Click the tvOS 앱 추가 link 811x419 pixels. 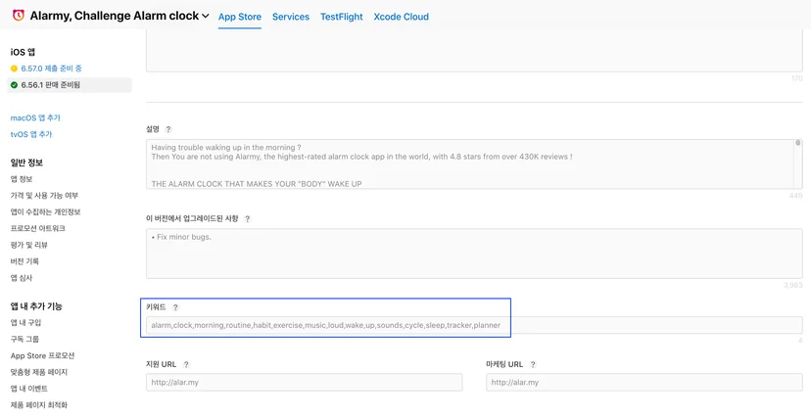[x=31, y=134]
